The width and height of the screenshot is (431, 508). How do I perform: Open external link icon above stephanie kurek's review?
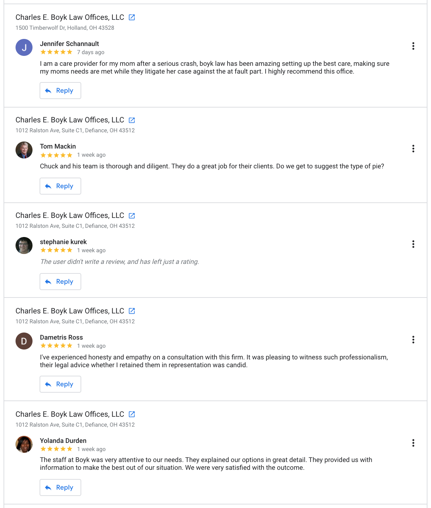(x=132, y=216)
